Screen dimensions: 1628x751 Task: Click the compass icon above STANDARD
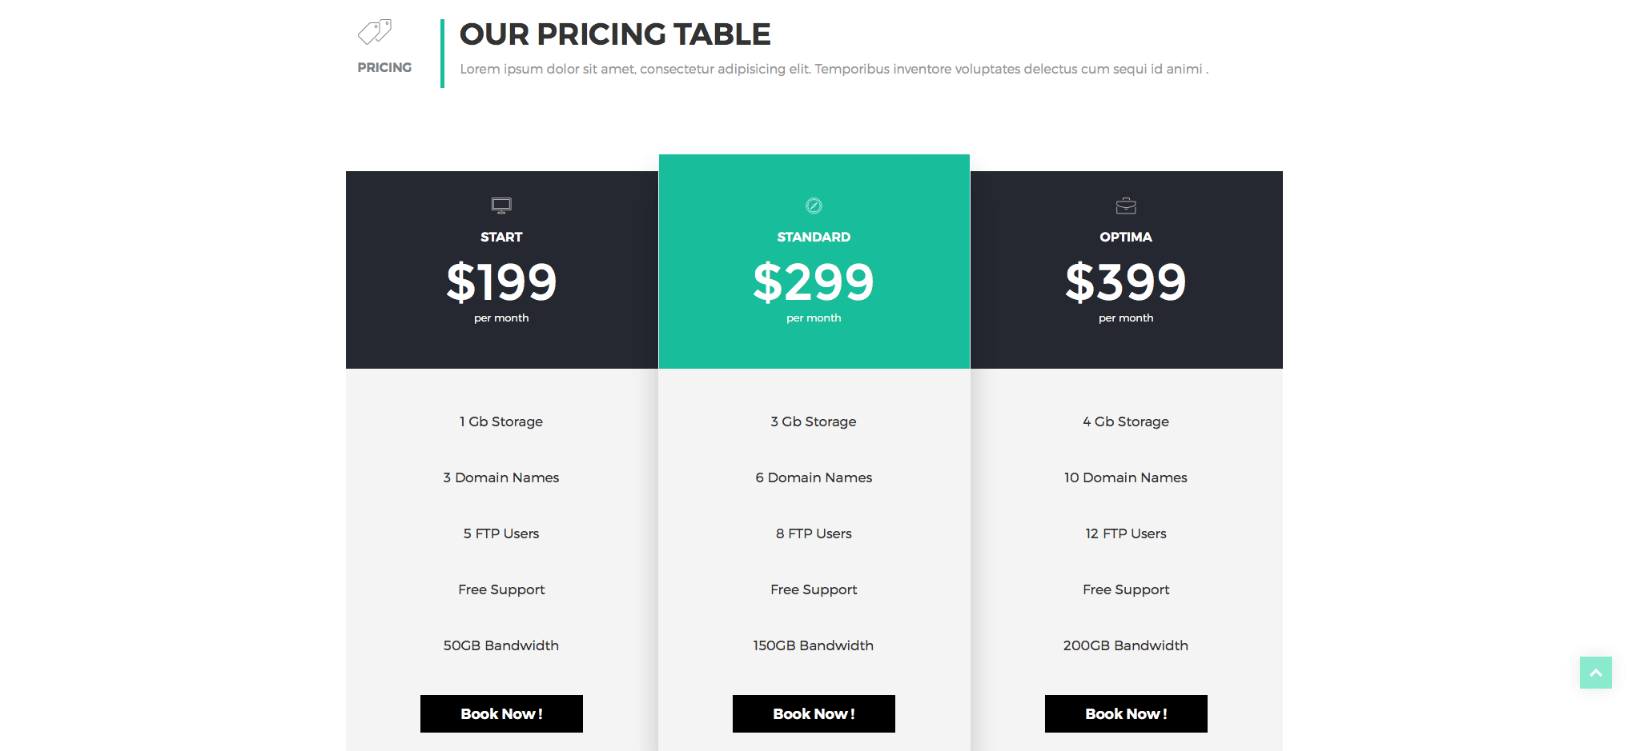[814, 206]
